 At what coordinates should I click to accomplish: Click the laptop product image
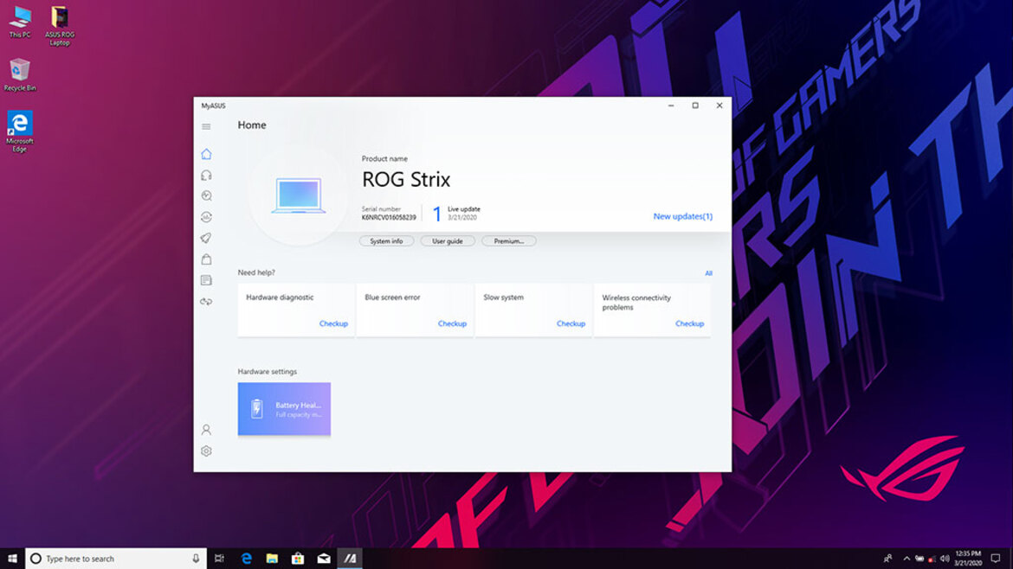(298, 195)
